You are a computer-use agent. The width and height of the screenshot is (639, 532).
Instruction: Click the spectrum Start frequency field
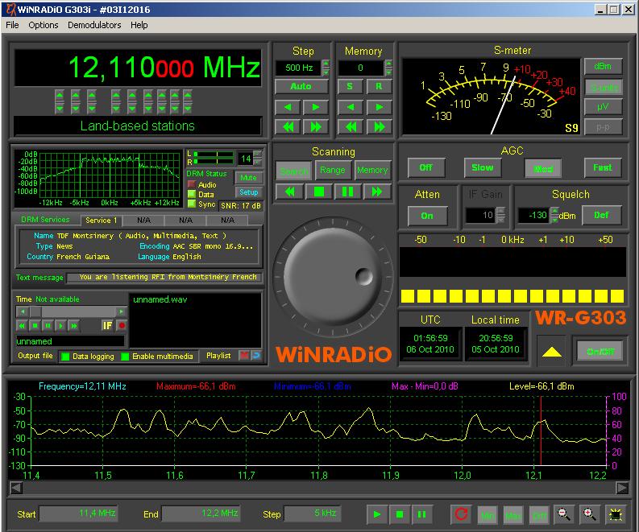point(78,513)
